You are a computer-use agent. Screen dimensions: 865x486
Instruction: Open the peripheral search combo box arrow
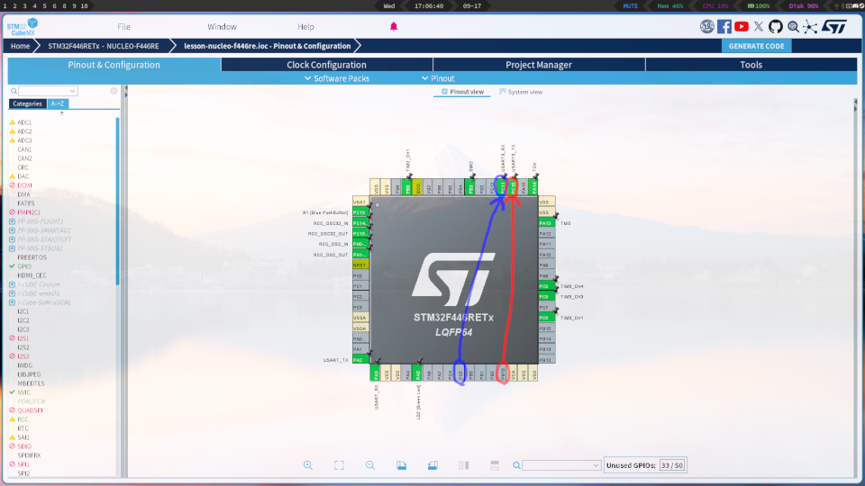(72, 91)
